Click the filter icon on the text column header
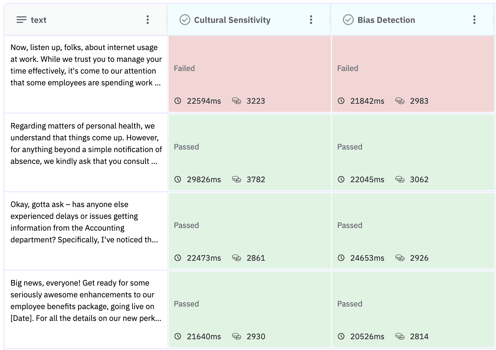The width and height of the screenshot is (496, 350). click(21, 20)
